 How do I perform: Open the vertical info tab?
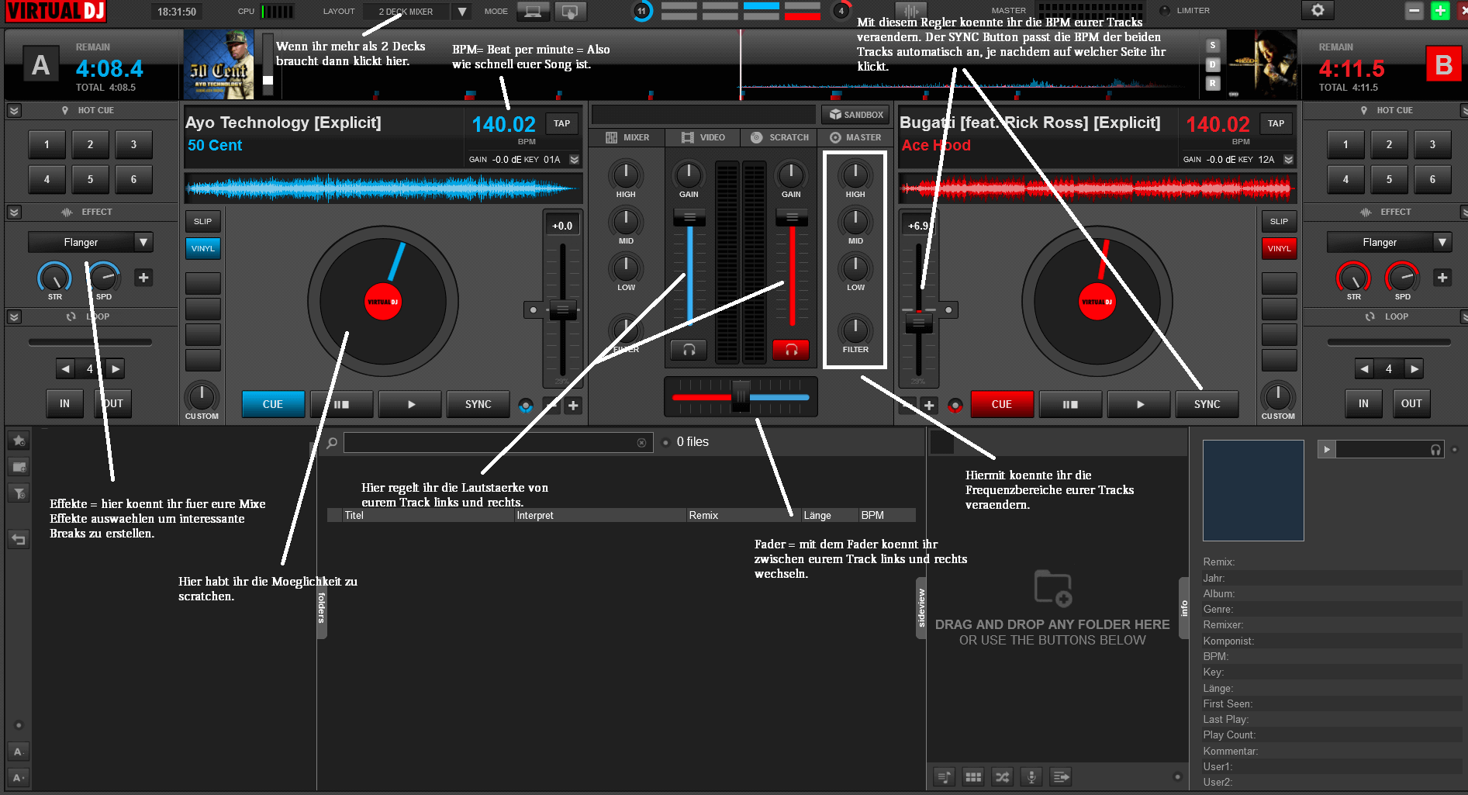click(x=1183, y=608)
